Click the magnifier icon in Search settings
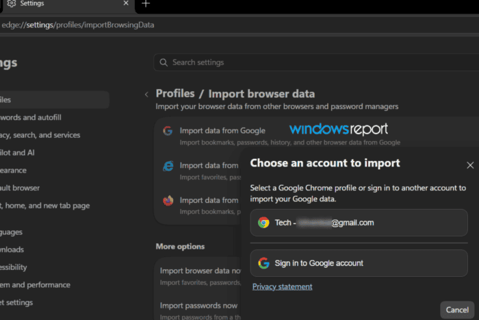 (x=164, y=62)
